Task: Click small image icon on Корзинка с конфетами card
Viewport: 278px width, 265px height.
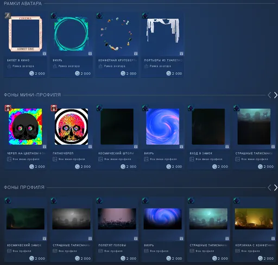Action: [x=273, y=238]
